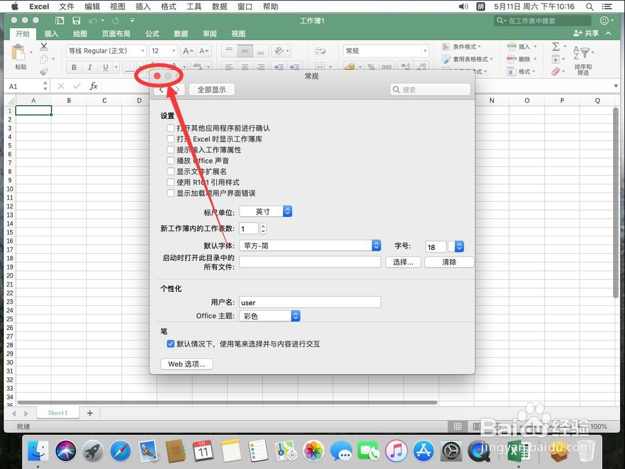The image size is (625, 469).
Task: Toggle Underline formatting in ribbon
Action: click(105, 67)
